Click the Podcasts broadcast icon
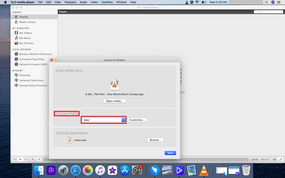The width and height of the screenshot is (285, 178). (16, 75)
